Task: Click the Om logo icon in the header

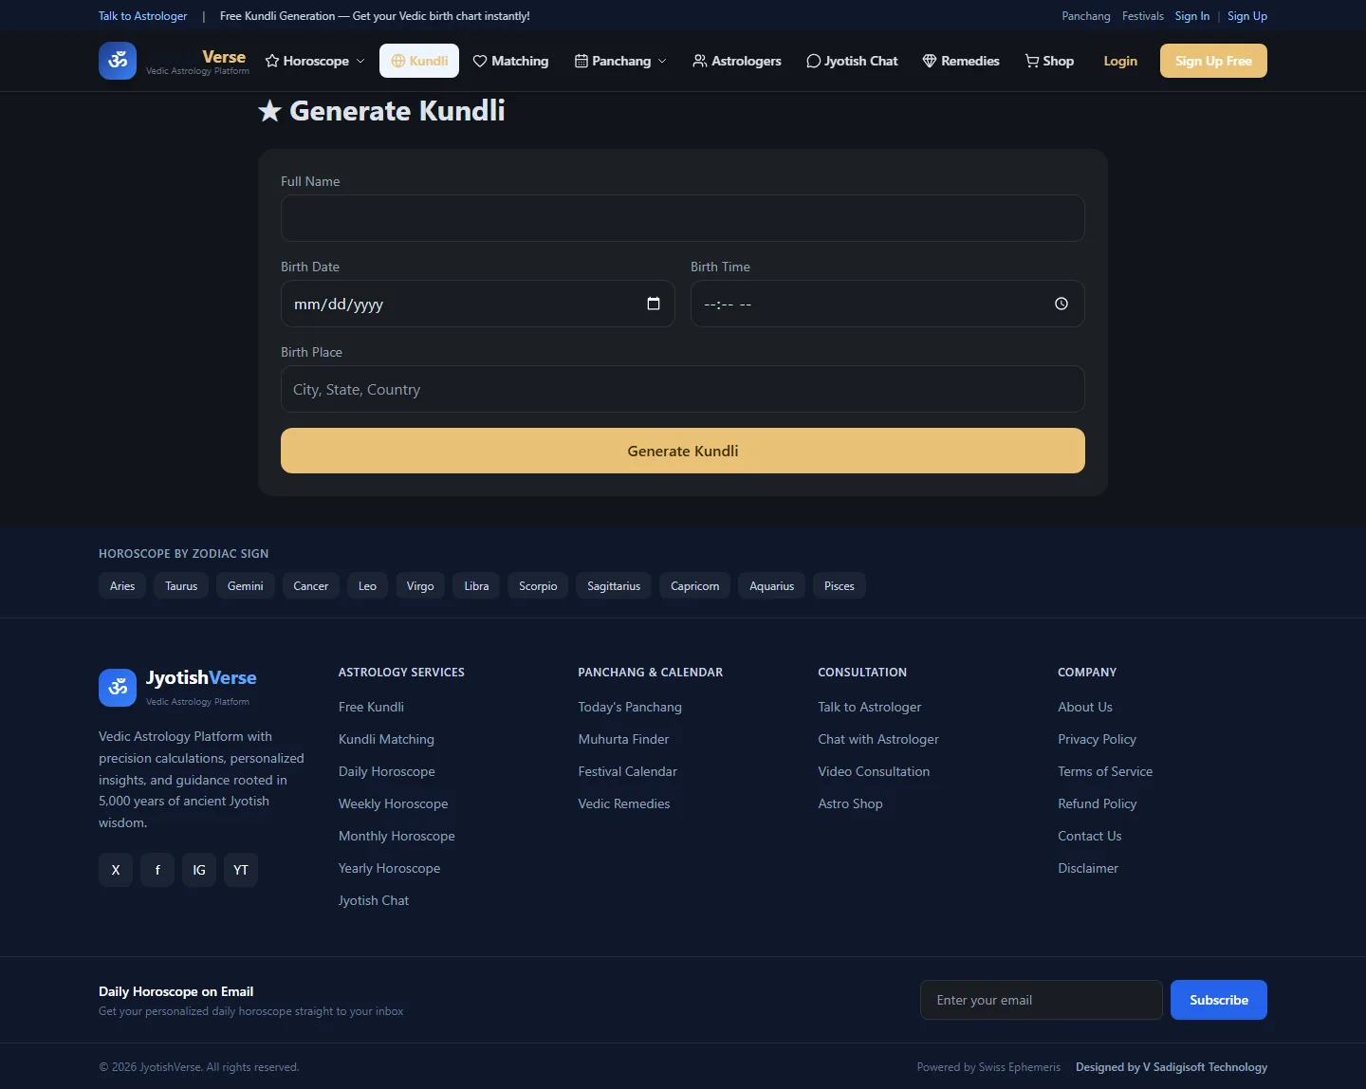Action: coord(118,61)
